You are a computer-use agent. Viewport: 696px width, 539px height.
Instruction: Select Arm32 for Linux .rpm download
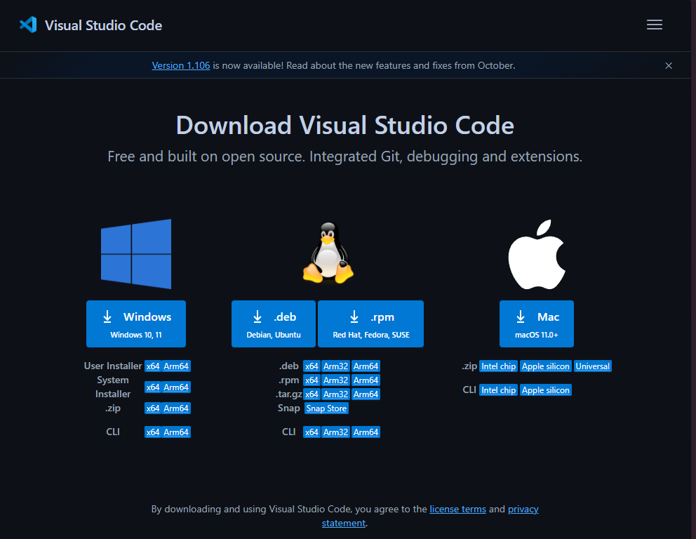point(335,380)
